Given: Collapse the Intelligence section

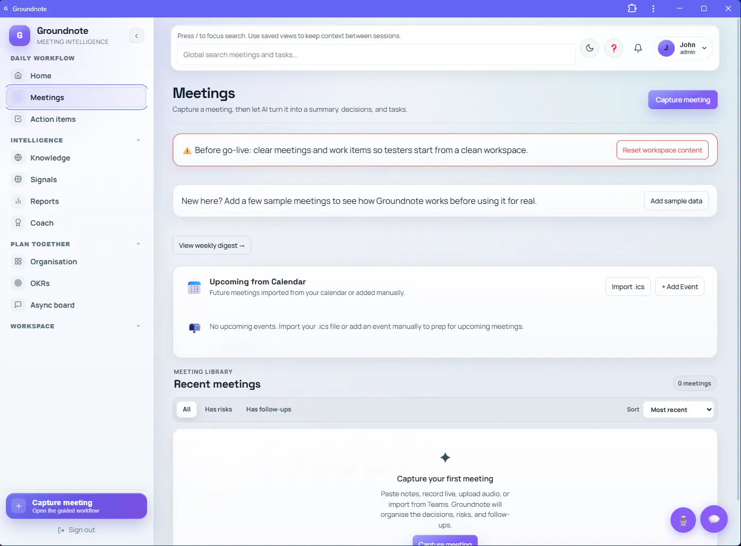Looking at the screenshot, I should coord(138,140).
